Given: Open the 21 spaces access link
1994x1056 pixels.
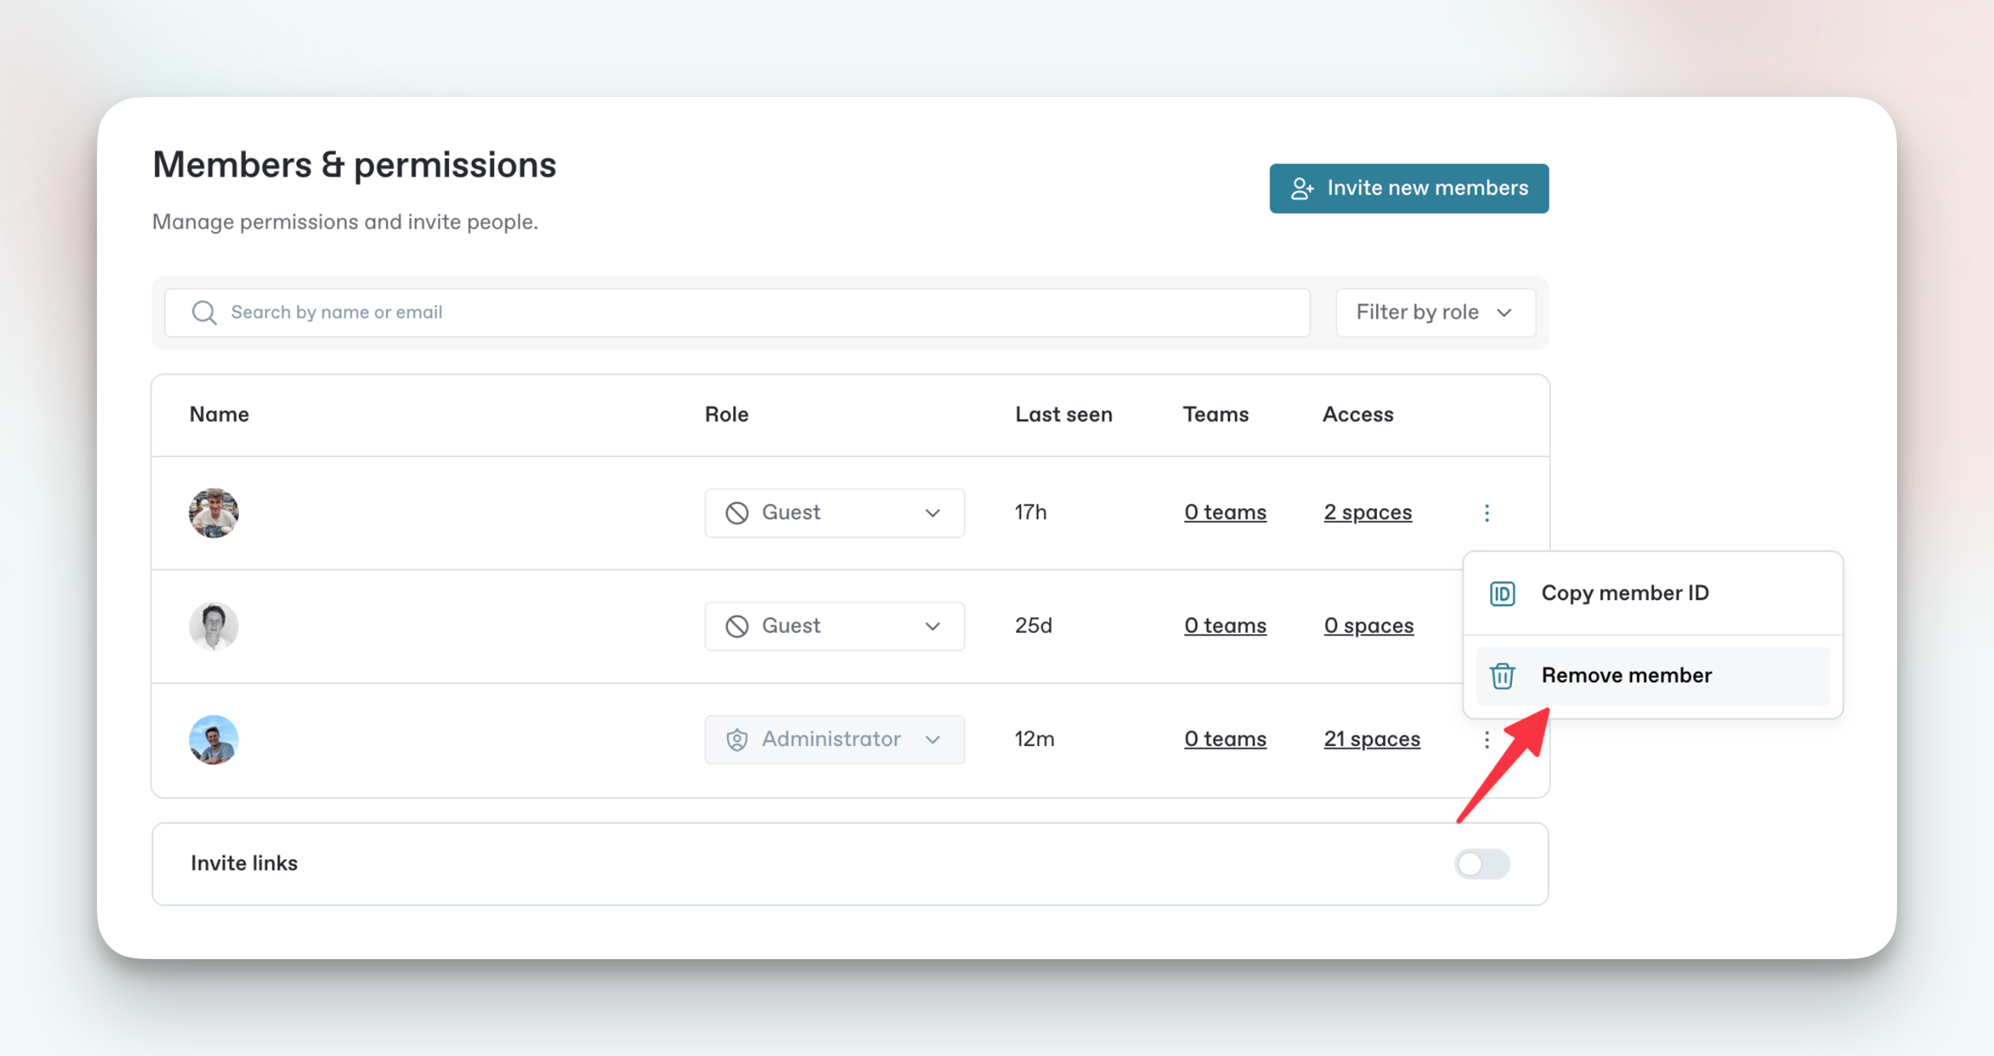Looking at the screenshot, I should point(1372,739).
